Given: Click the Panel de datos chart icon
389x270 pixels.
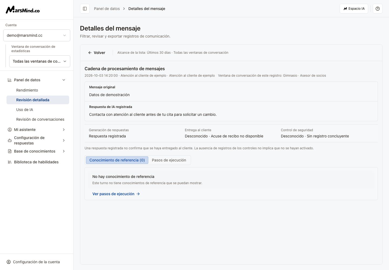Looking at the screenshot, I should pos(10,80).
